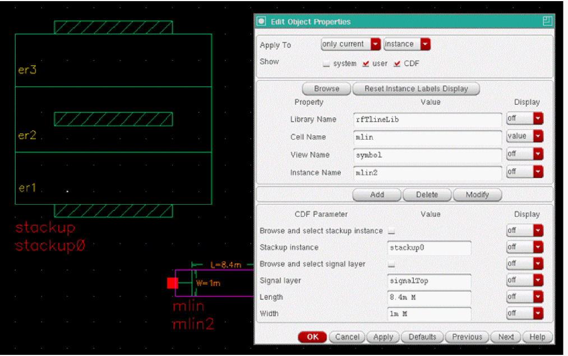Open the 'instance' type dropdown
This screenshot has width=568, height=356.
407,44
